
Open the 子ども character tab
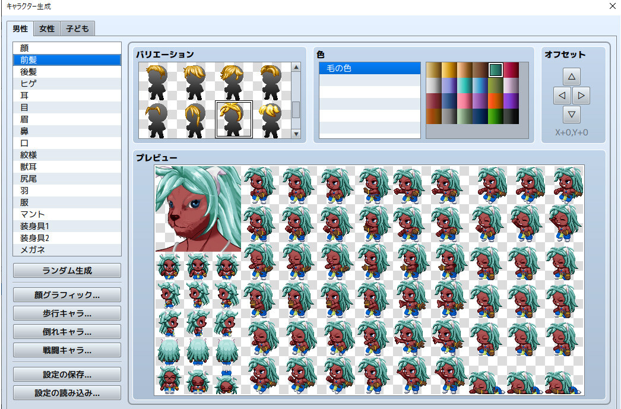pos(77,28)
